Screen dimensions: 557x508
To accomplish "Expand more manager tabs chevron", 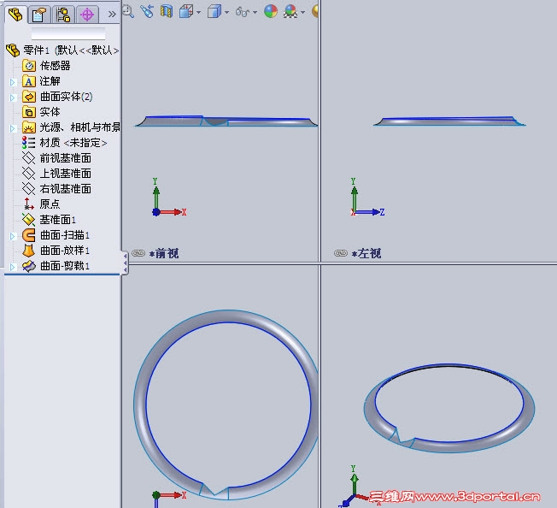I will (x=112, y=15).
